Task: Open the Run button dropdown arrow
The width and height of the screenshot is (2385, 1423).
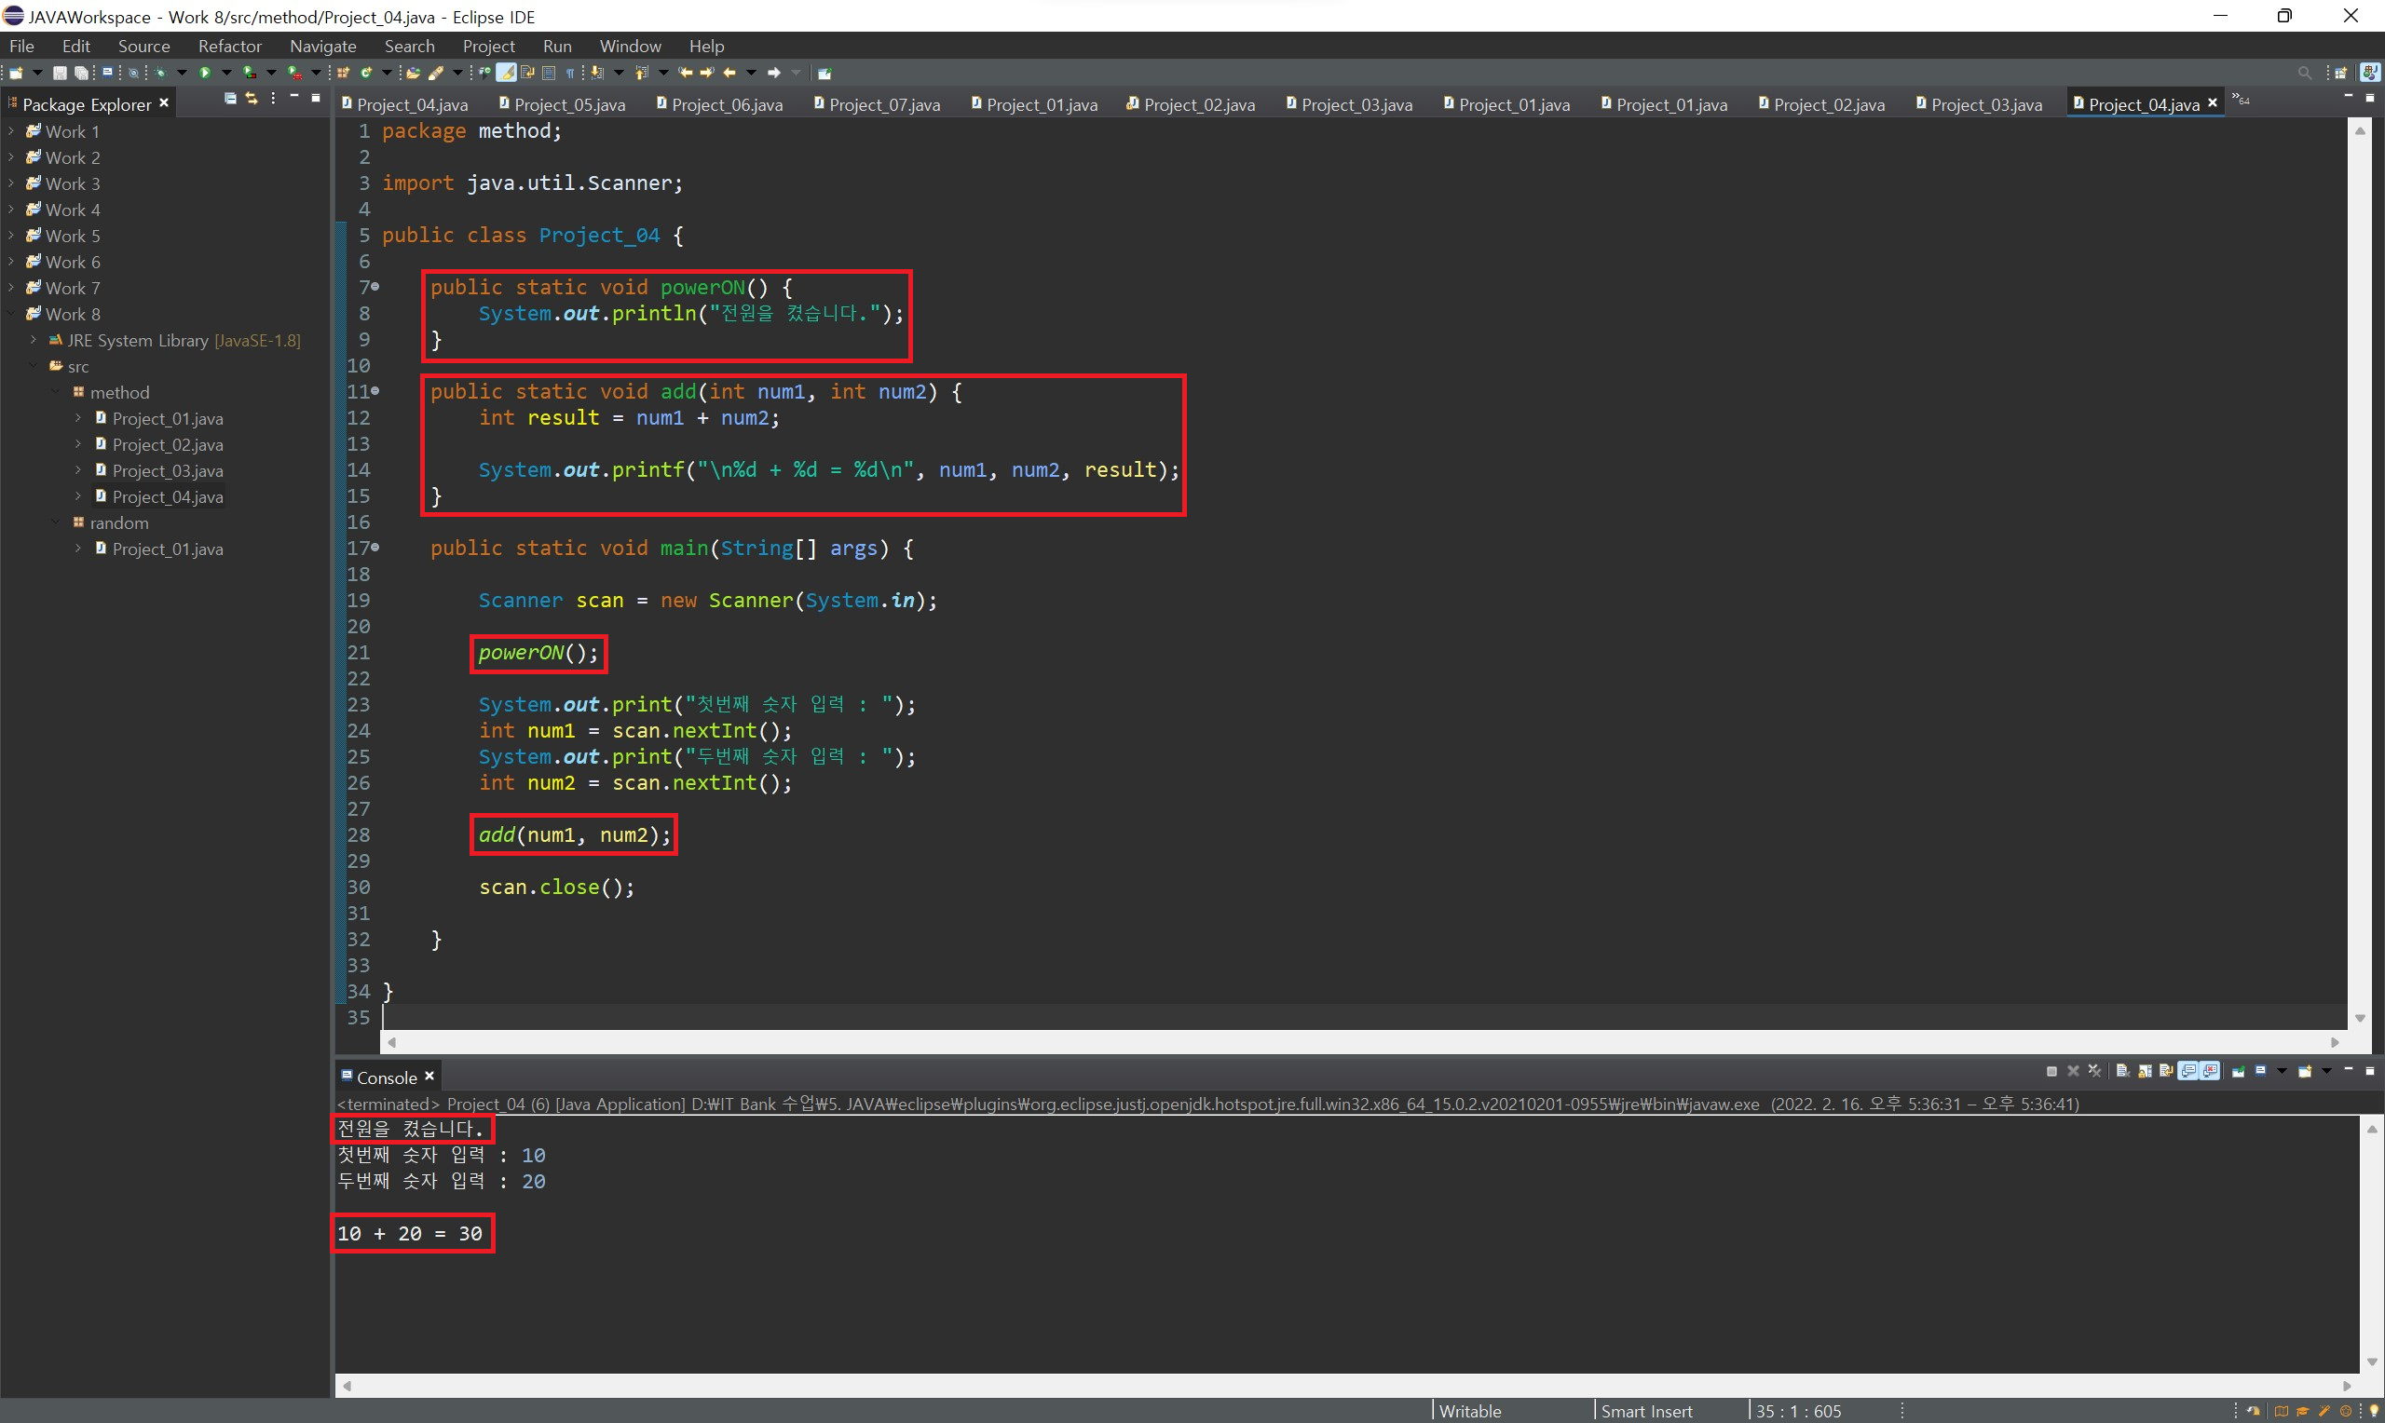Action: [227, 73]
